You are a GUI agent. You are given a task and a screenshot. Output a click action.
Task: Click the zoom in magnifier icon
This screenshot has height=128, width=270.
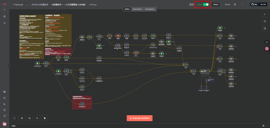(22, 118)
